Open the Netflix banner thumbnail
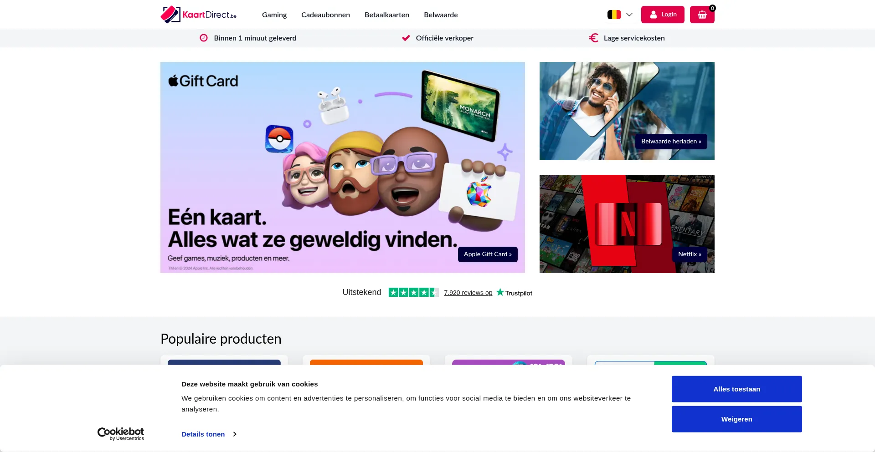This screenshot has height=452, width=875. [x=627, y=224]
